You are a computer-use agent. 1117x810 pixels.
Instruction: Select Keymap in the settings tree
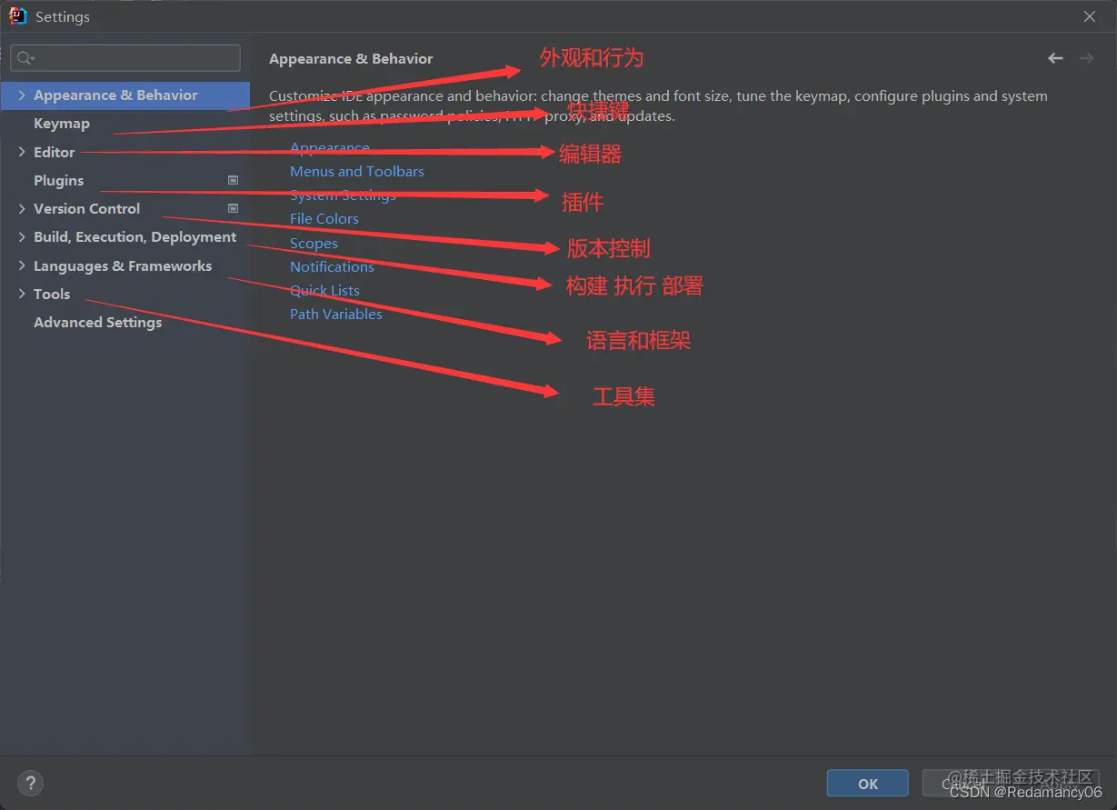click(x=62, y=124)
